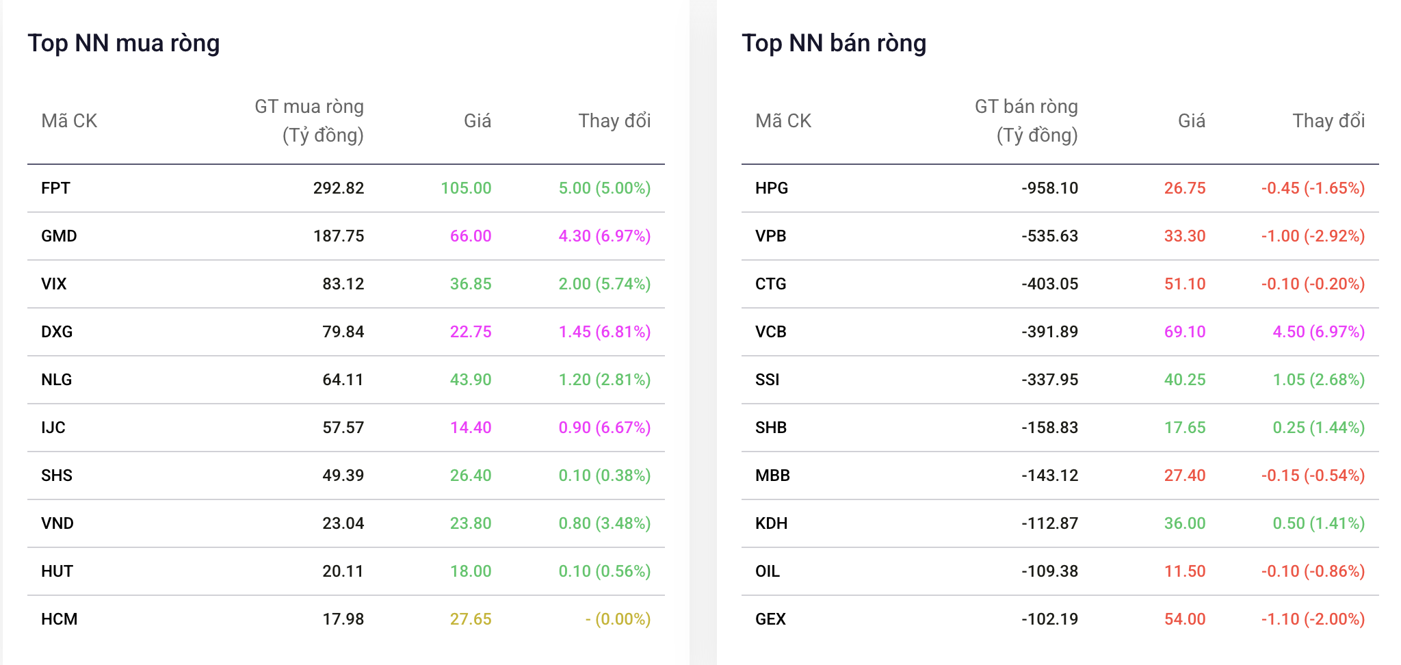Click OIL price 11.50

1185,571
